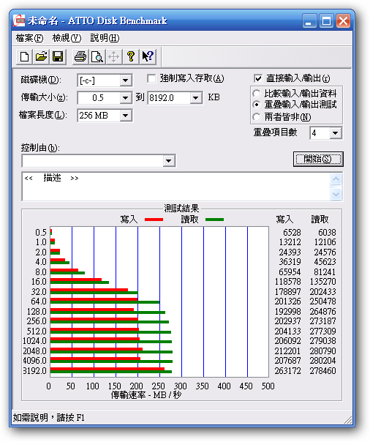The width and height of the screenshot is (370, 442).
Task: Click the four-arrow move toolbar icon
Action: (x=114, y=56)
